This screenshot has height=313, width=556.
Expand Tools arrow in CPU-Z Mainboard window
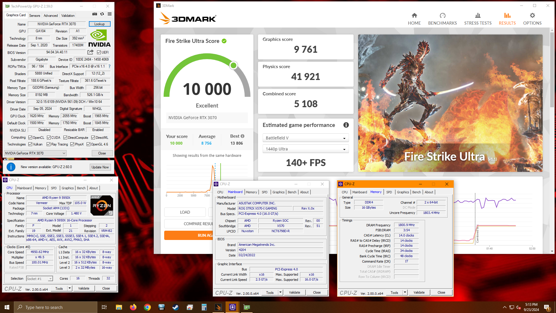[280, 292]
